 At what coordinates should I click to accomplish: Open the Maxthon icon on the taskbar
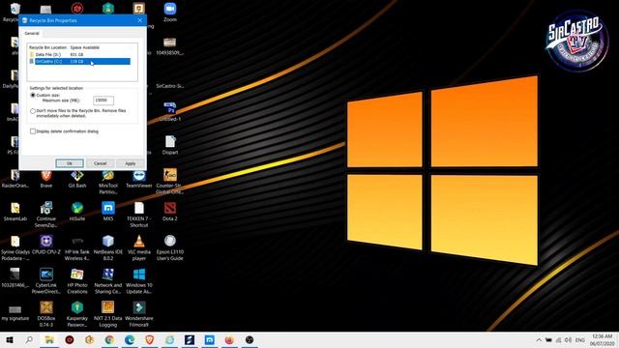click(210, 339)
